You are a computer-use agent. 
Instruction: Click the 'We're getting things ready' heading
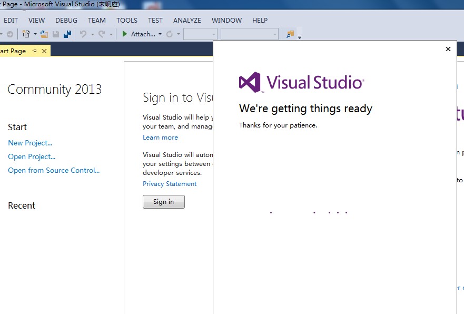[x=305, y=109]
